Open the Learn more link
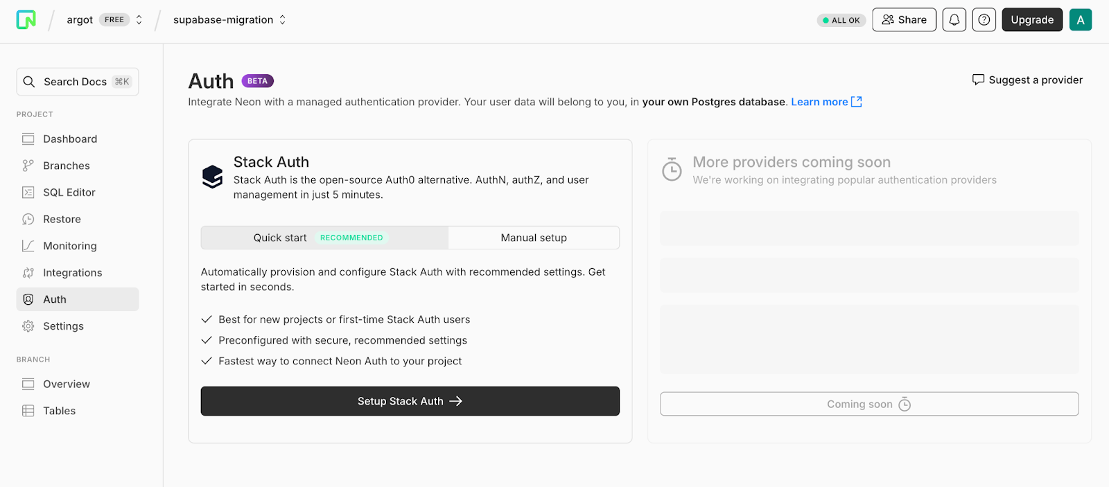 click(826, 102)
